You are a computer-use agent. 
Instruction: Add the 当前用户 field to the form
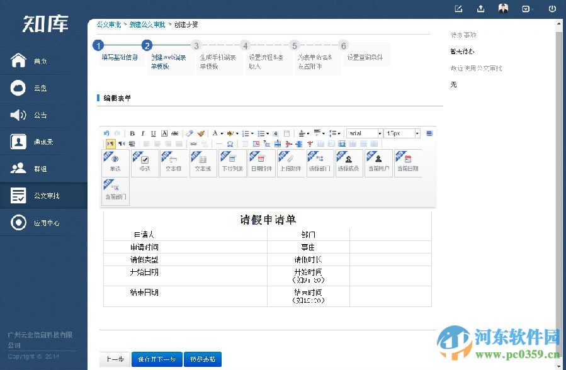378,162
